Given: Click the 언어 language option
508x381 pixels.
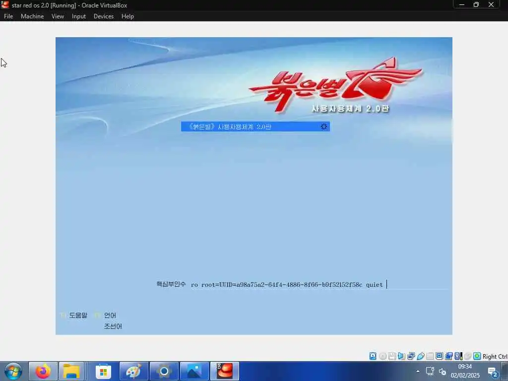Looking at the screenshot, I should tap(110, 315).
